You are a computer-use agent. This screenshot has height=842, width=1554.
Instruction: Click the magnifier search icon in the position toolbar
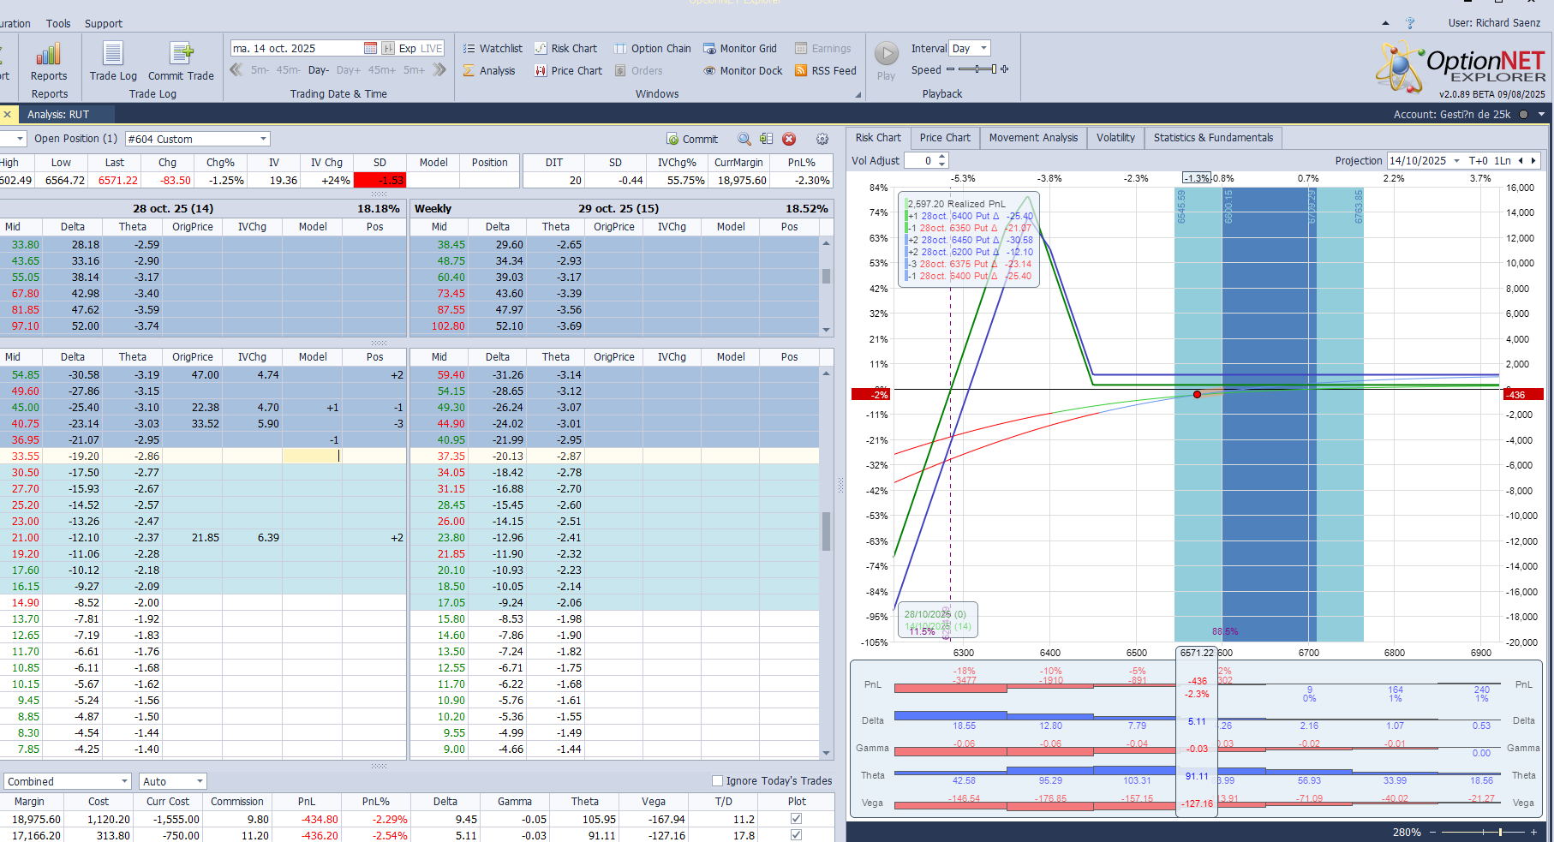744,139
